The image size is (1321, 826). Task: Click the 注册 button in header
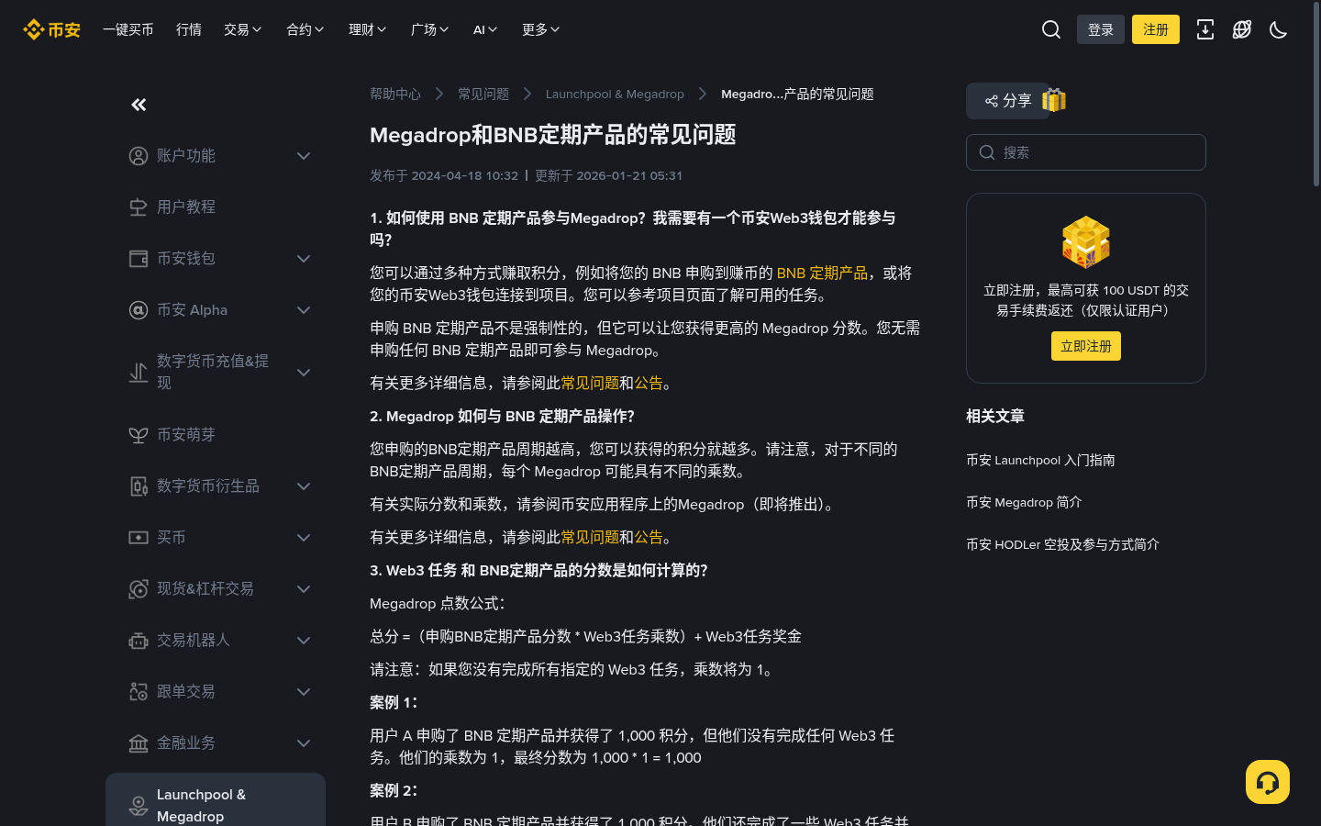point(1156,29)
